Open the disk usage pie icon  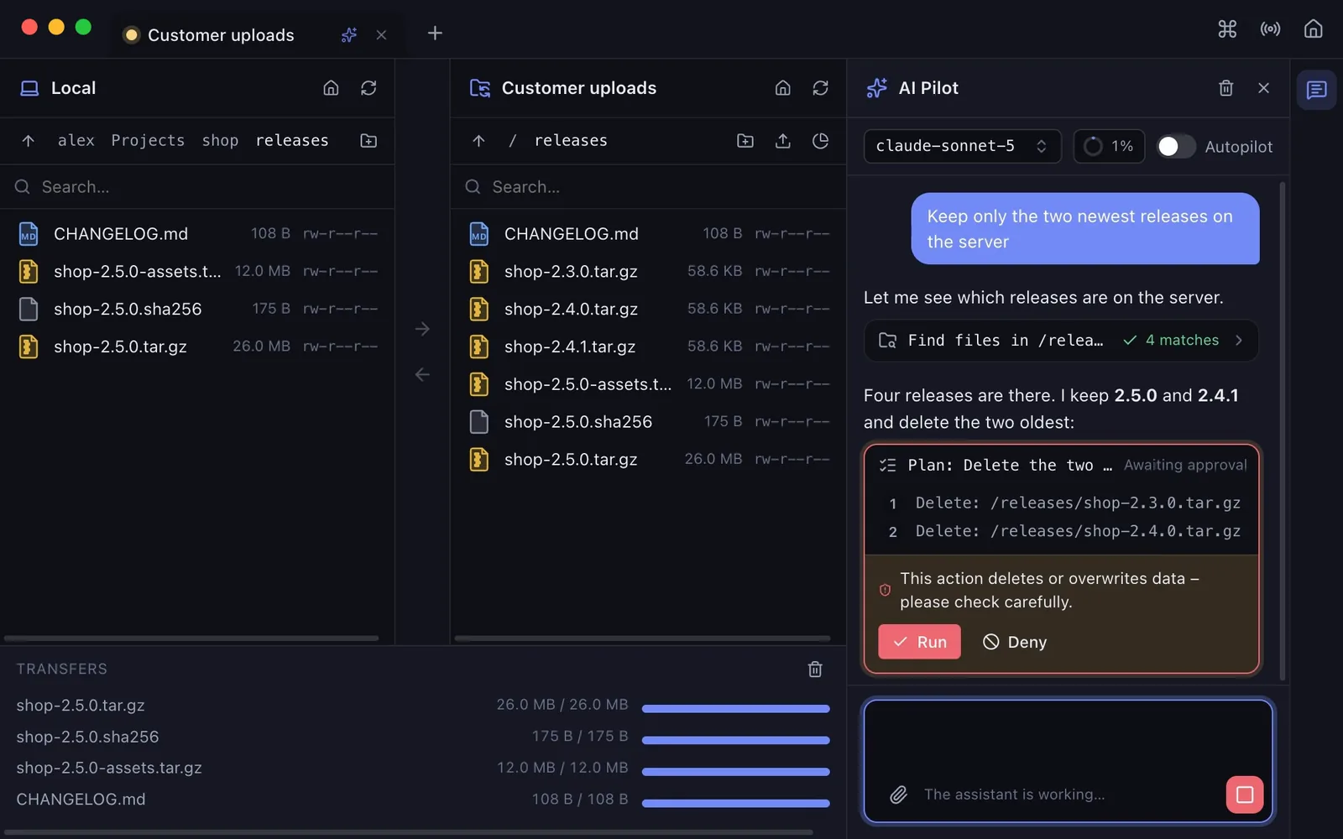pyautogui.click(x=820, y=140)
